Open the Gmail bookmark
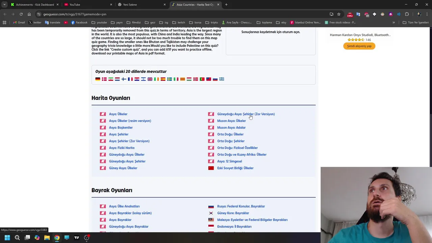This screenshot has width=432, height=243. (x=19, y=23)
